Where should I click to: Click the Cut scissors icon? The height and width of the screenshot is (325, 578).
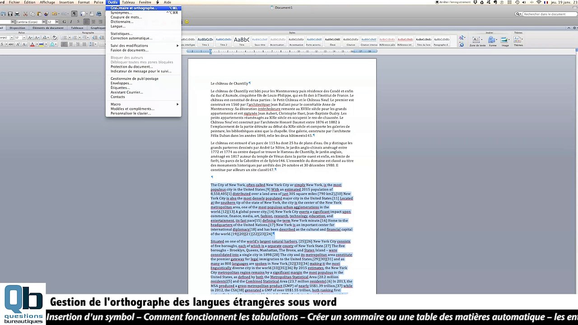[x=25, y=14]
